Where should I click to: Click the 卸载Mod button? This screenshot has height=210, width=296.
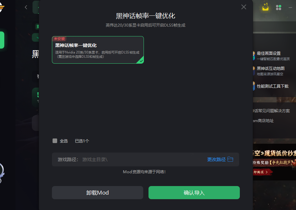(98, 193)
